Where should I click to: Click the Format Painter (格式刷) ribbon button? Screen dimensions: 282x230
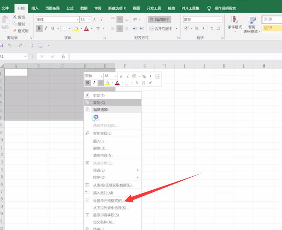[x=21, y=31]
